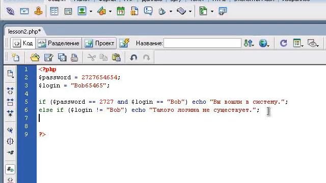Switch to the lesson2.php document tab

tap(24, 32)
